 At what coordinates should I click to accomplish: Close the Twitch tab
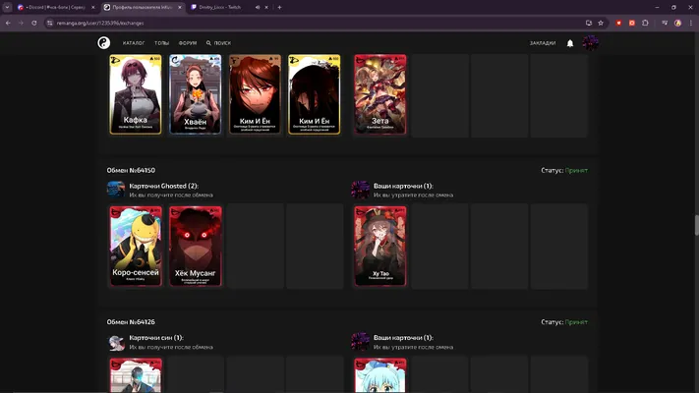266,7
